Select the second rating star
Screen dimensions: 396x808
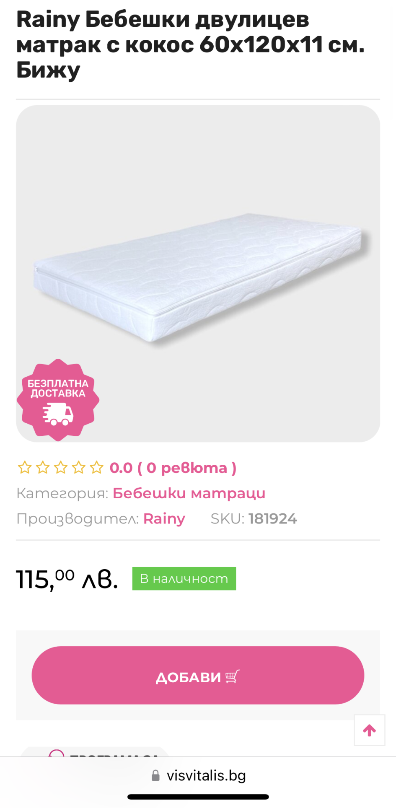(x=43, y=467)
